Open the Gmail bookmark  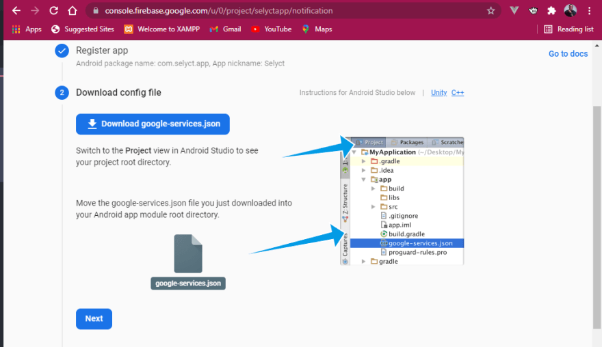point(225,29)
